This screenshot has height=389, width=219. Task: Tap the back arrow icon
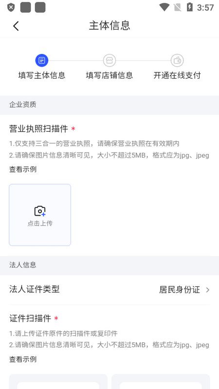tap(16, 26)
